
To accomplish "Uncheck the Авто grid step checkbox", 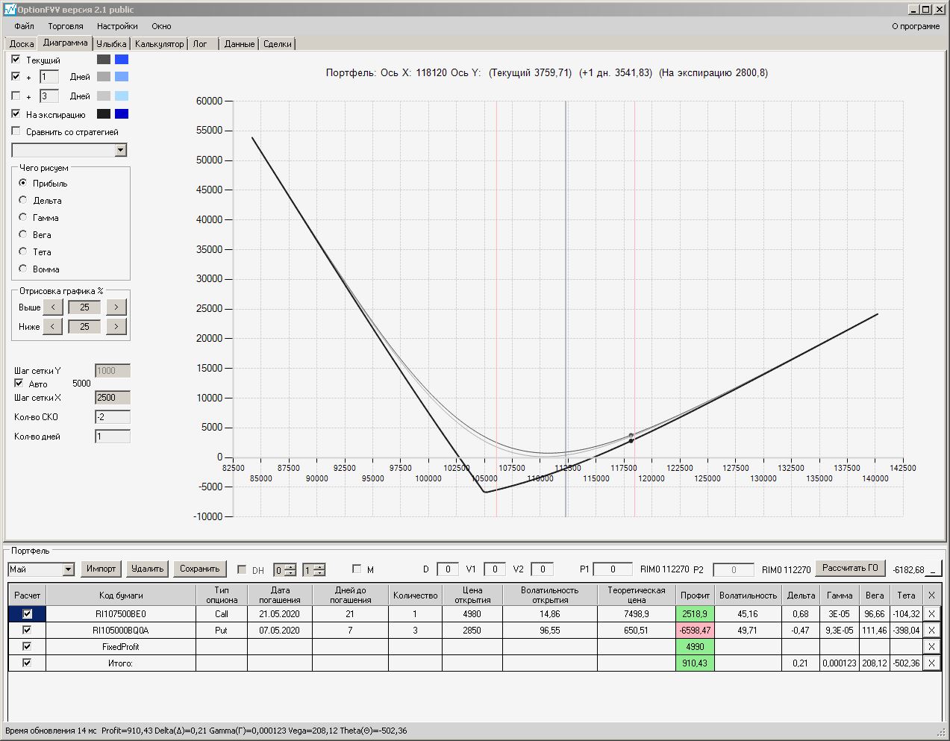I will pos(19,384).
